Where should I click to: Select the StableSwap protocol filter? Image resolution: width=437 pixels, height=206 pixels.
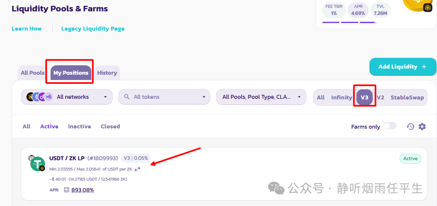tap(407, 98)
